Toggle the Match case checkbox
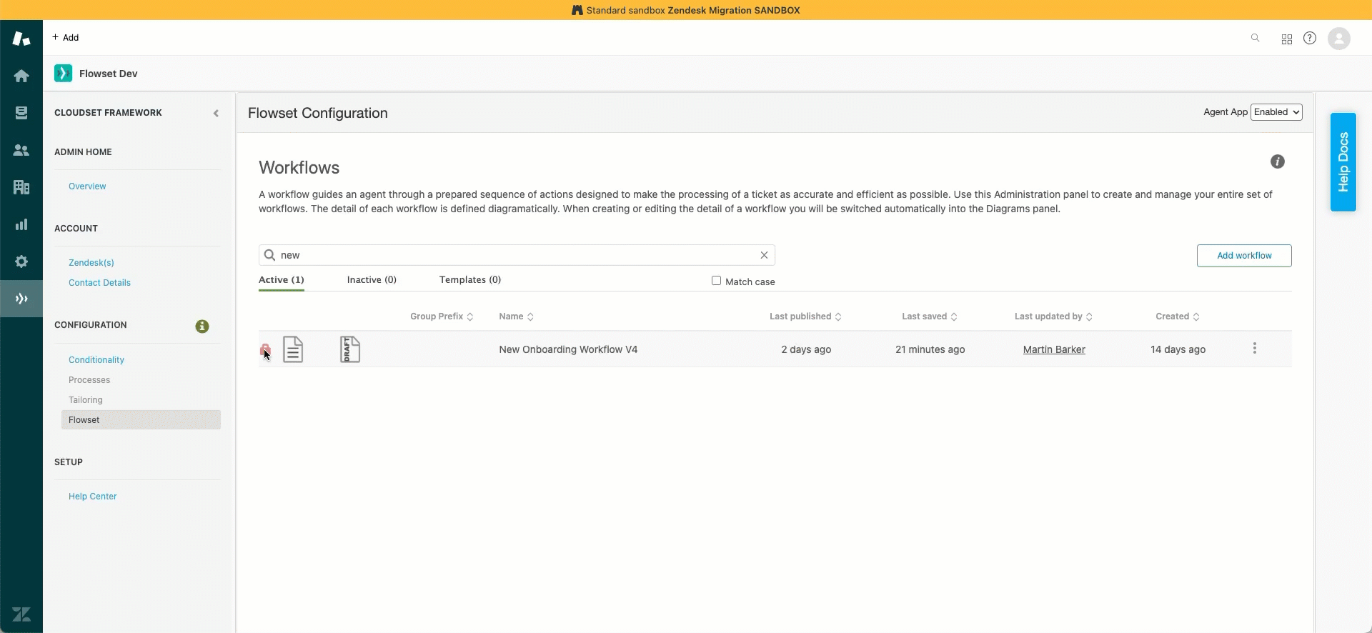The height and width of the screenshot is (633, 1372). coord(716,281)
